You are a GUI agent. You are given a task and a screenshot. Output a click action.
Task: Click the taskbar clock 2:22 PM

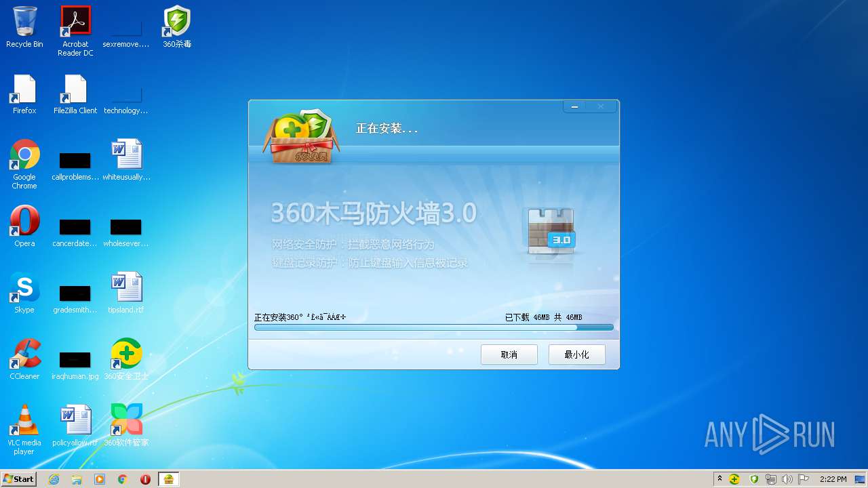(x=833, y=479)
